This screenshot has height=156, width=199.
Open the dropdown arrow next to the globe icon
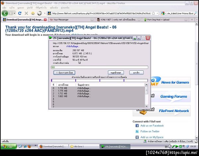click(x=45, y=13)
